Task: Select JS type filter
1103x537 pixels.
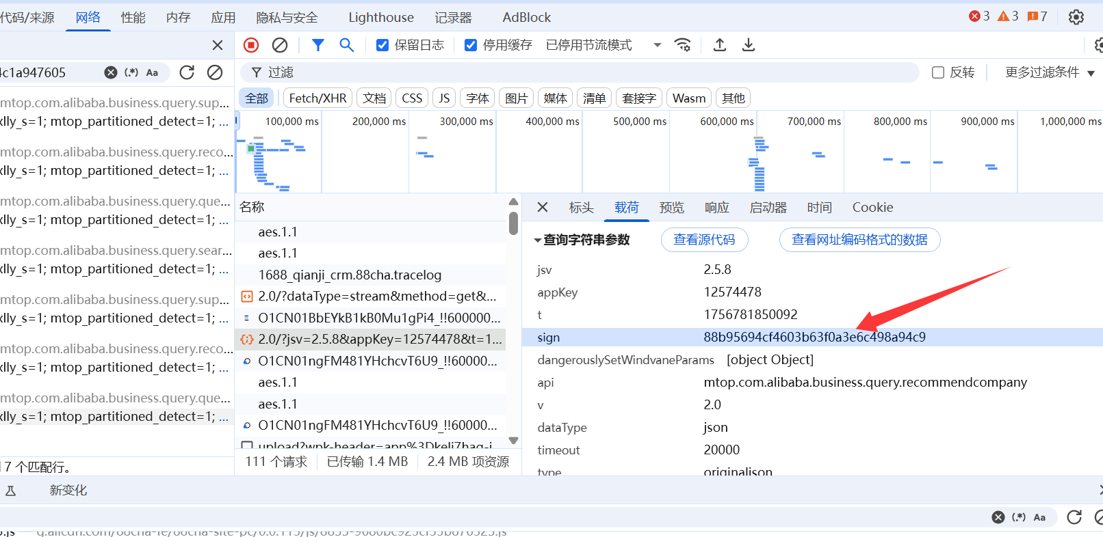Action: tap(445, 98)
